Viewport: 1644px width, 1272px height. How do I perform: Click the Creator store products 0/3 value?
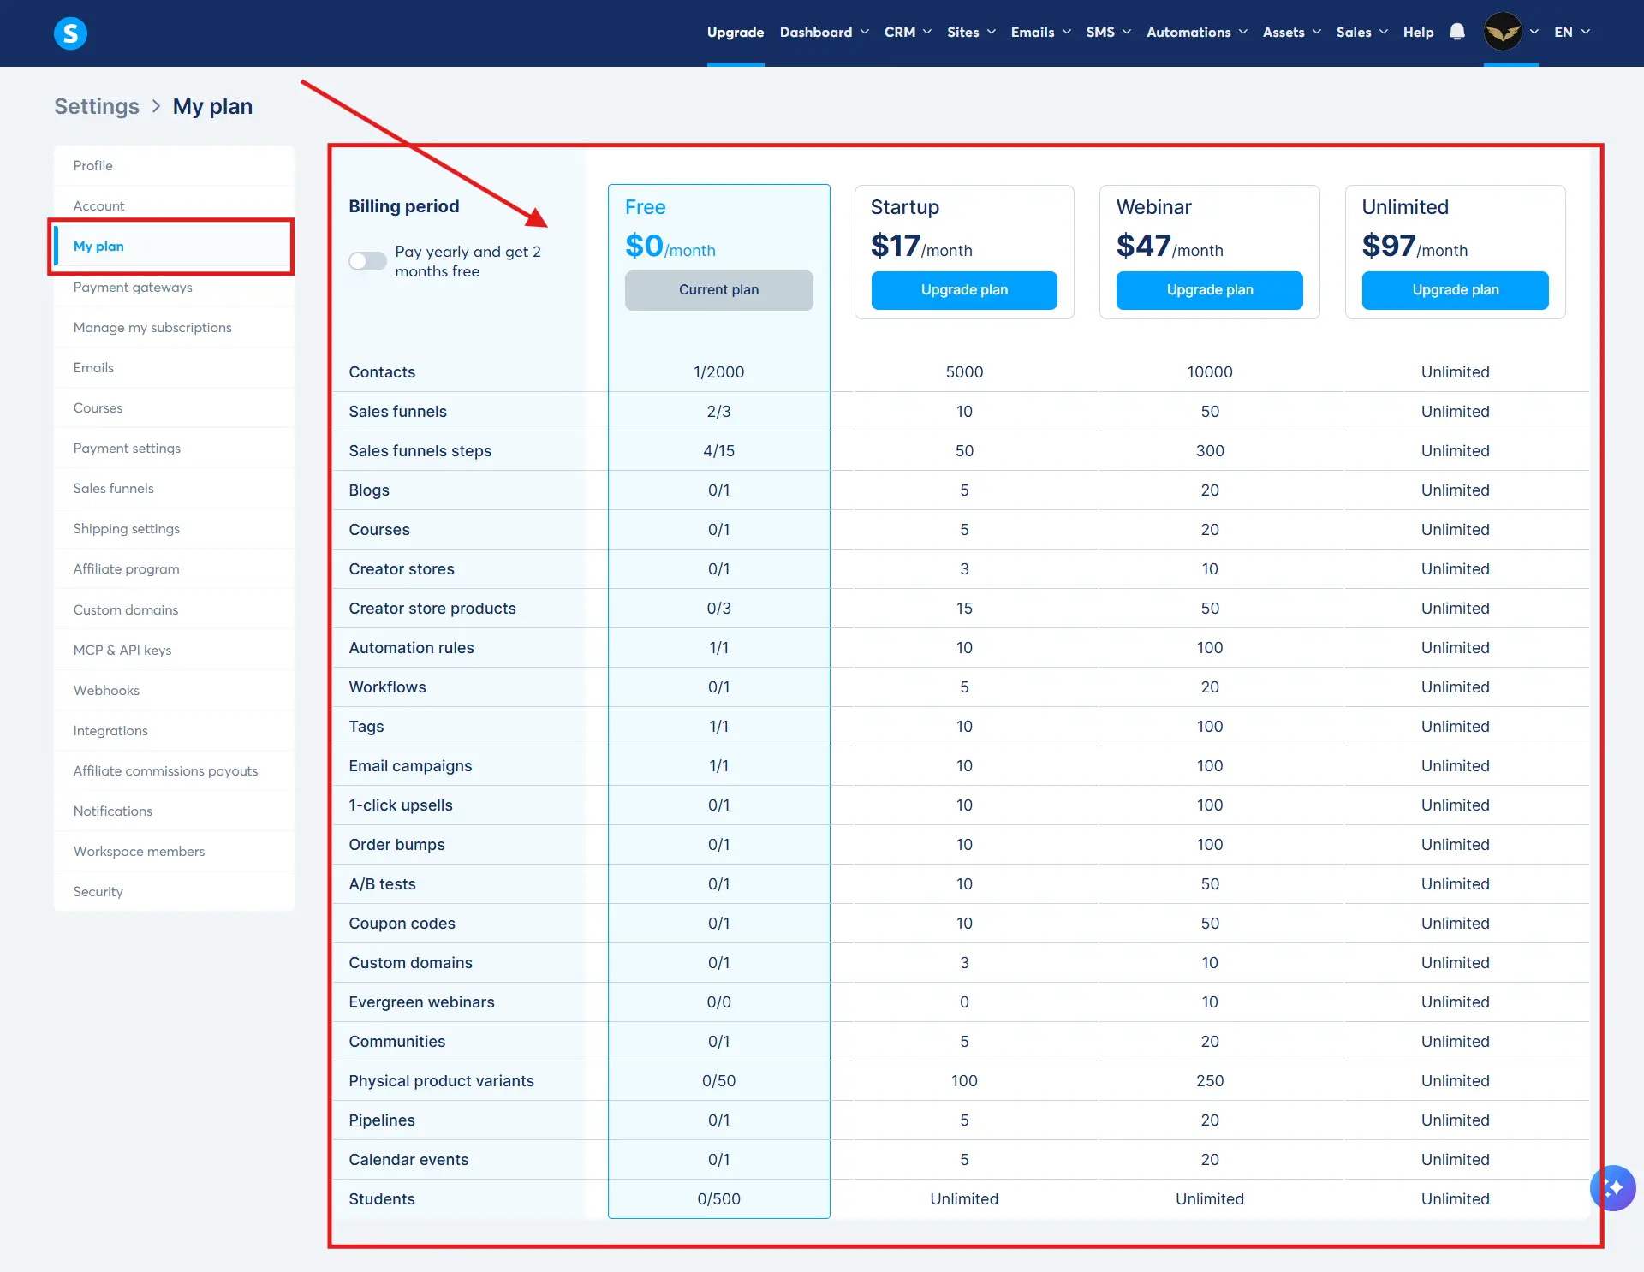coord(719,609)
